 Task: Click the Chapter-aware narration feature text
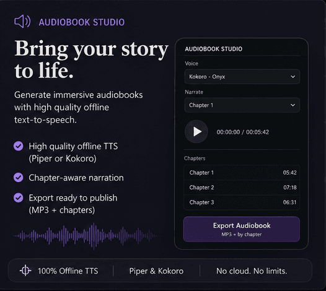point(76,178)
